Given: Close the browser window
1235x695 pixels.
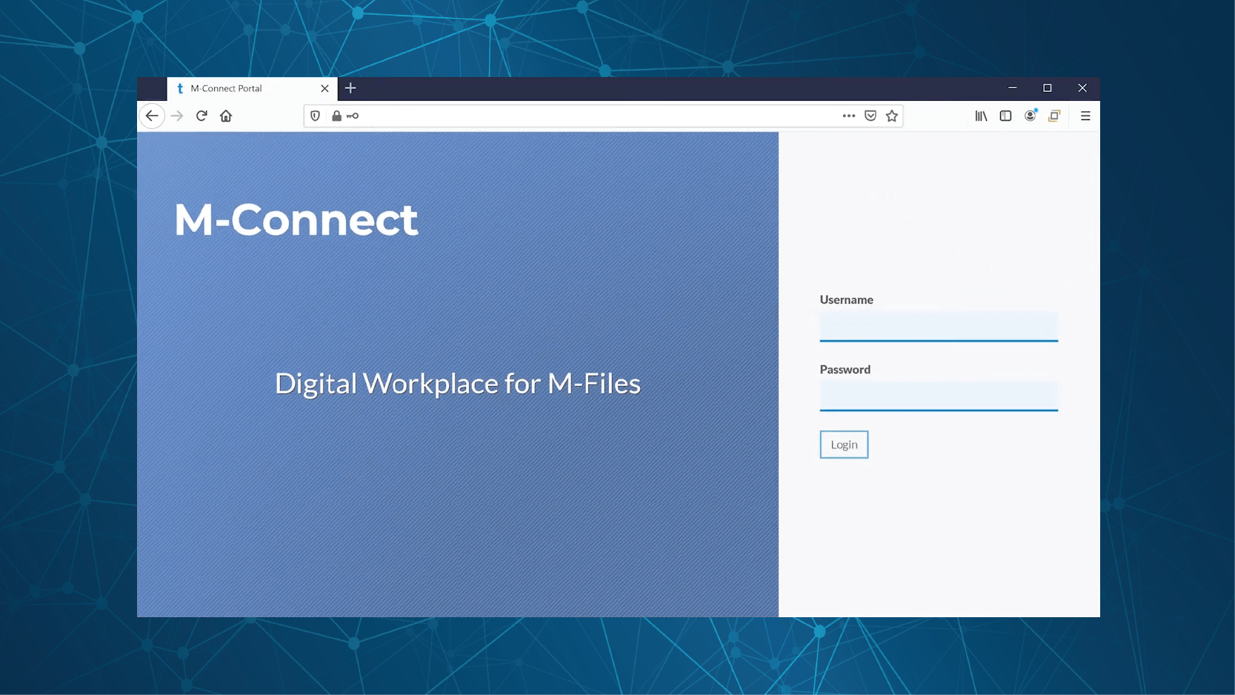Looking at the screenshot, I should 1082,88.
